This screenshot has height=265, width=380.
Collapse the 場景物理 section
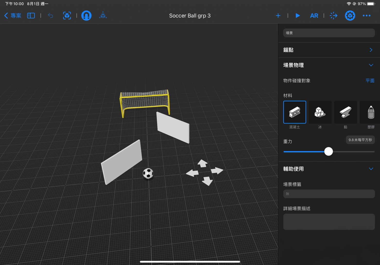click(x=371, y=65)
